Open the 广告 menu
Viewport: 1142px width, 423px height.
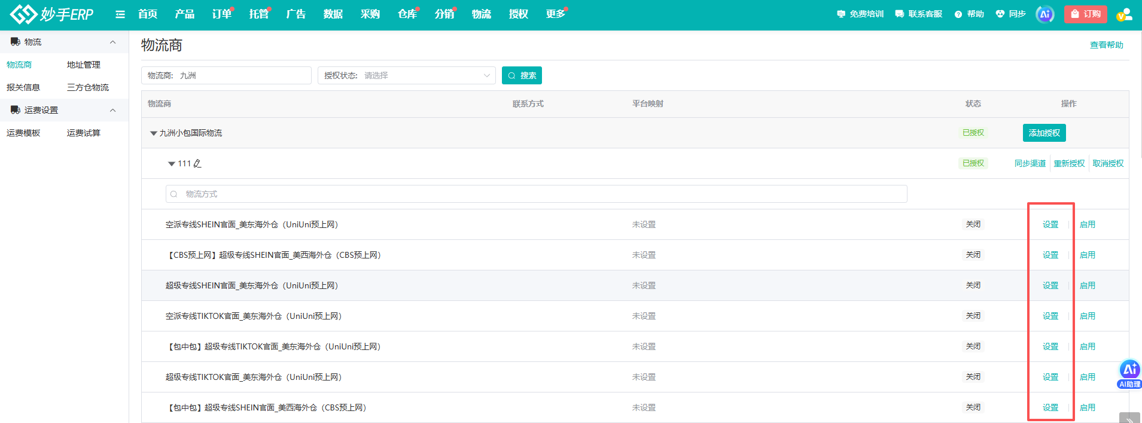(x=296, y=14)
